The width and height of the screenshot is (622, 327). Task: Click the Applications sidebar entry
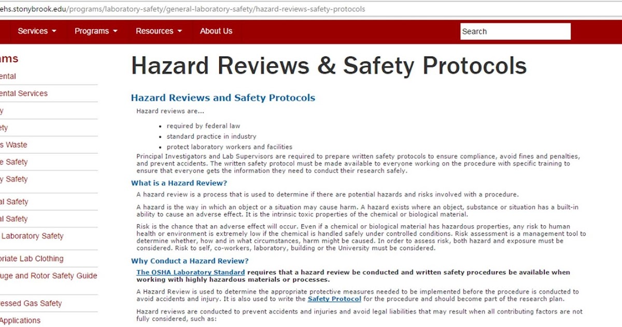pos(21,320)
